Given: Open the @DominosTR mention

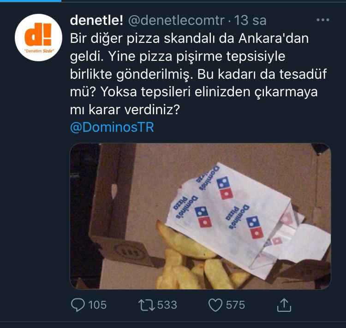Looking at the screenshot, I should click(x=112, y=128).
